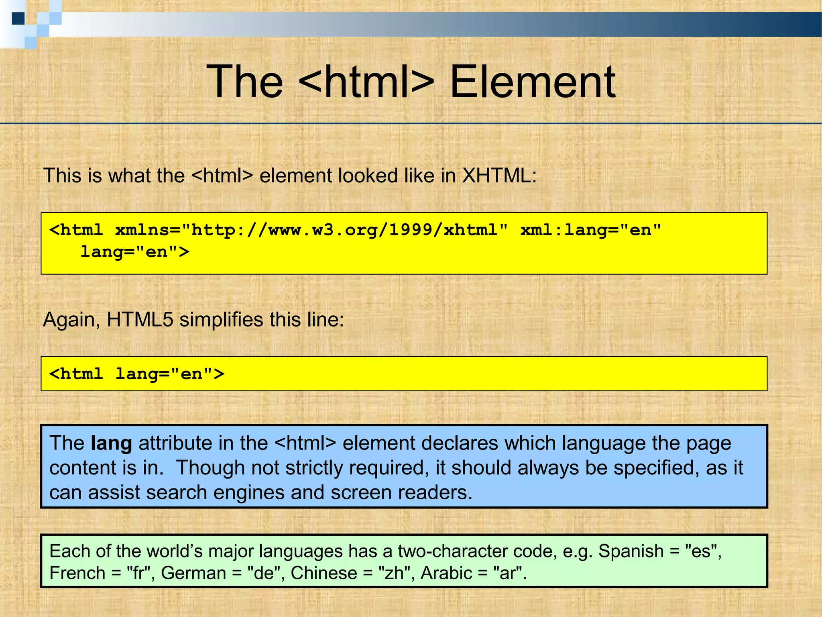Click the dark blue square in top-left corner
Image resolution: width=822 pixels, height=617 pixels.
coord(18,18)
